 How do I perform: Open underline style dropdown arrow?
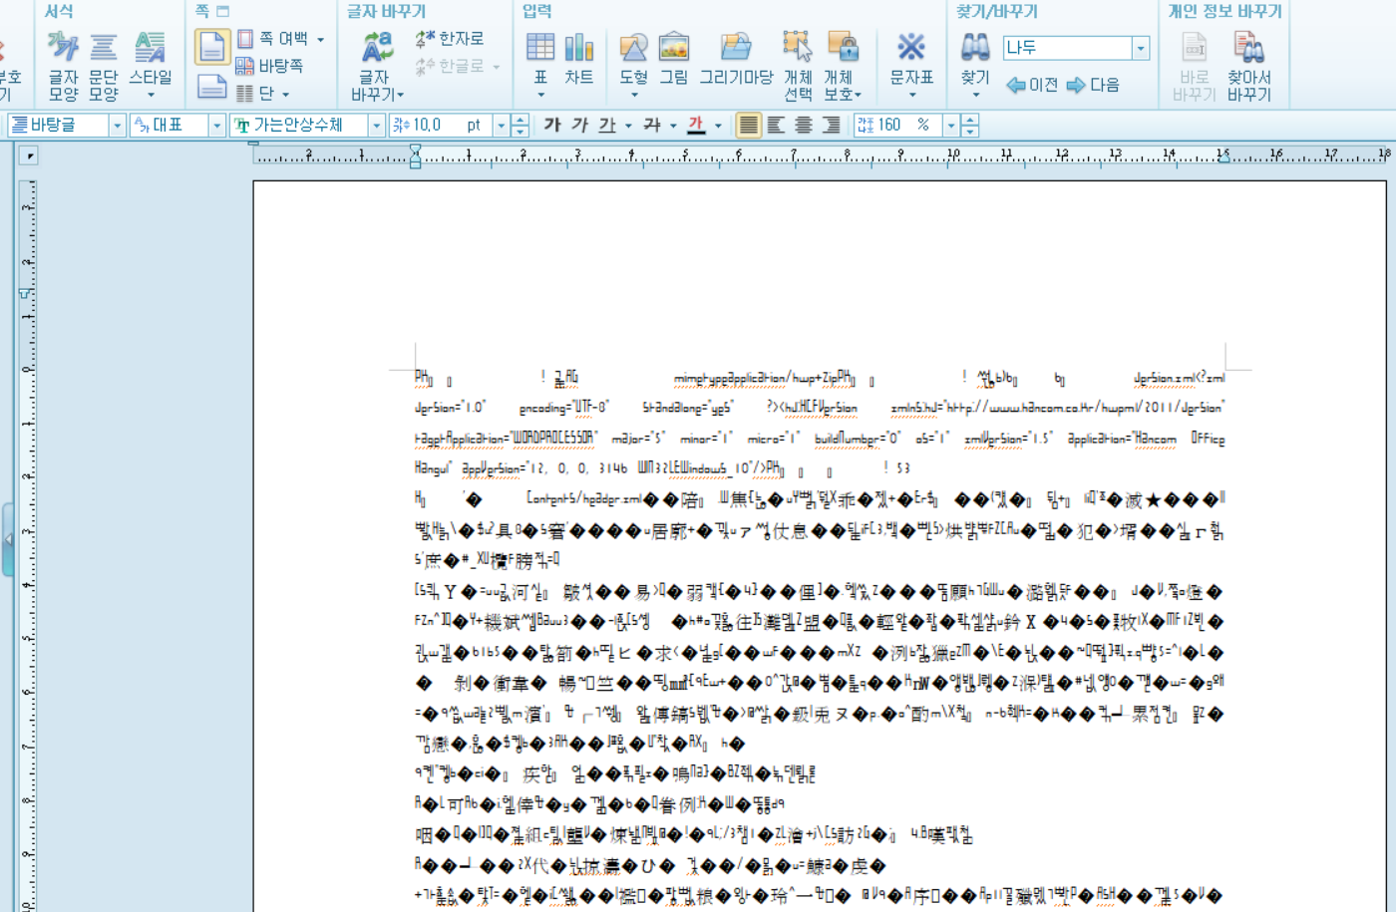[x=628, y=126]
